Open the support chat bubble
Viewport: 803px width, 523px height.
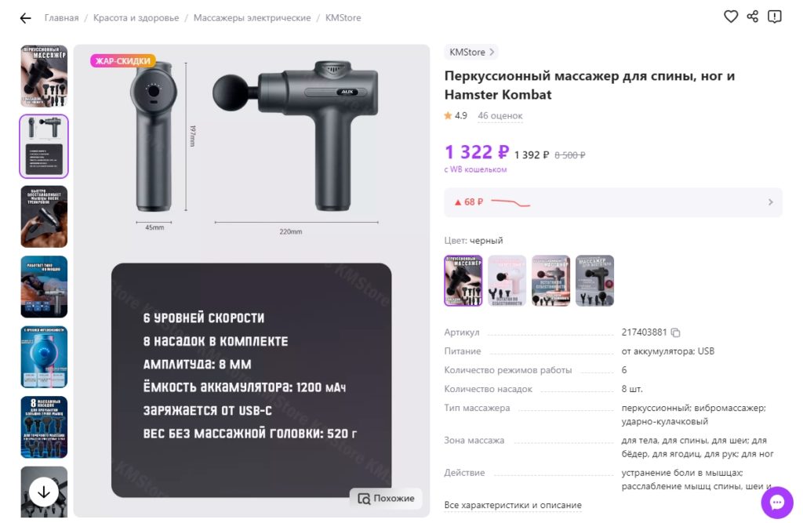coord(777,502)
